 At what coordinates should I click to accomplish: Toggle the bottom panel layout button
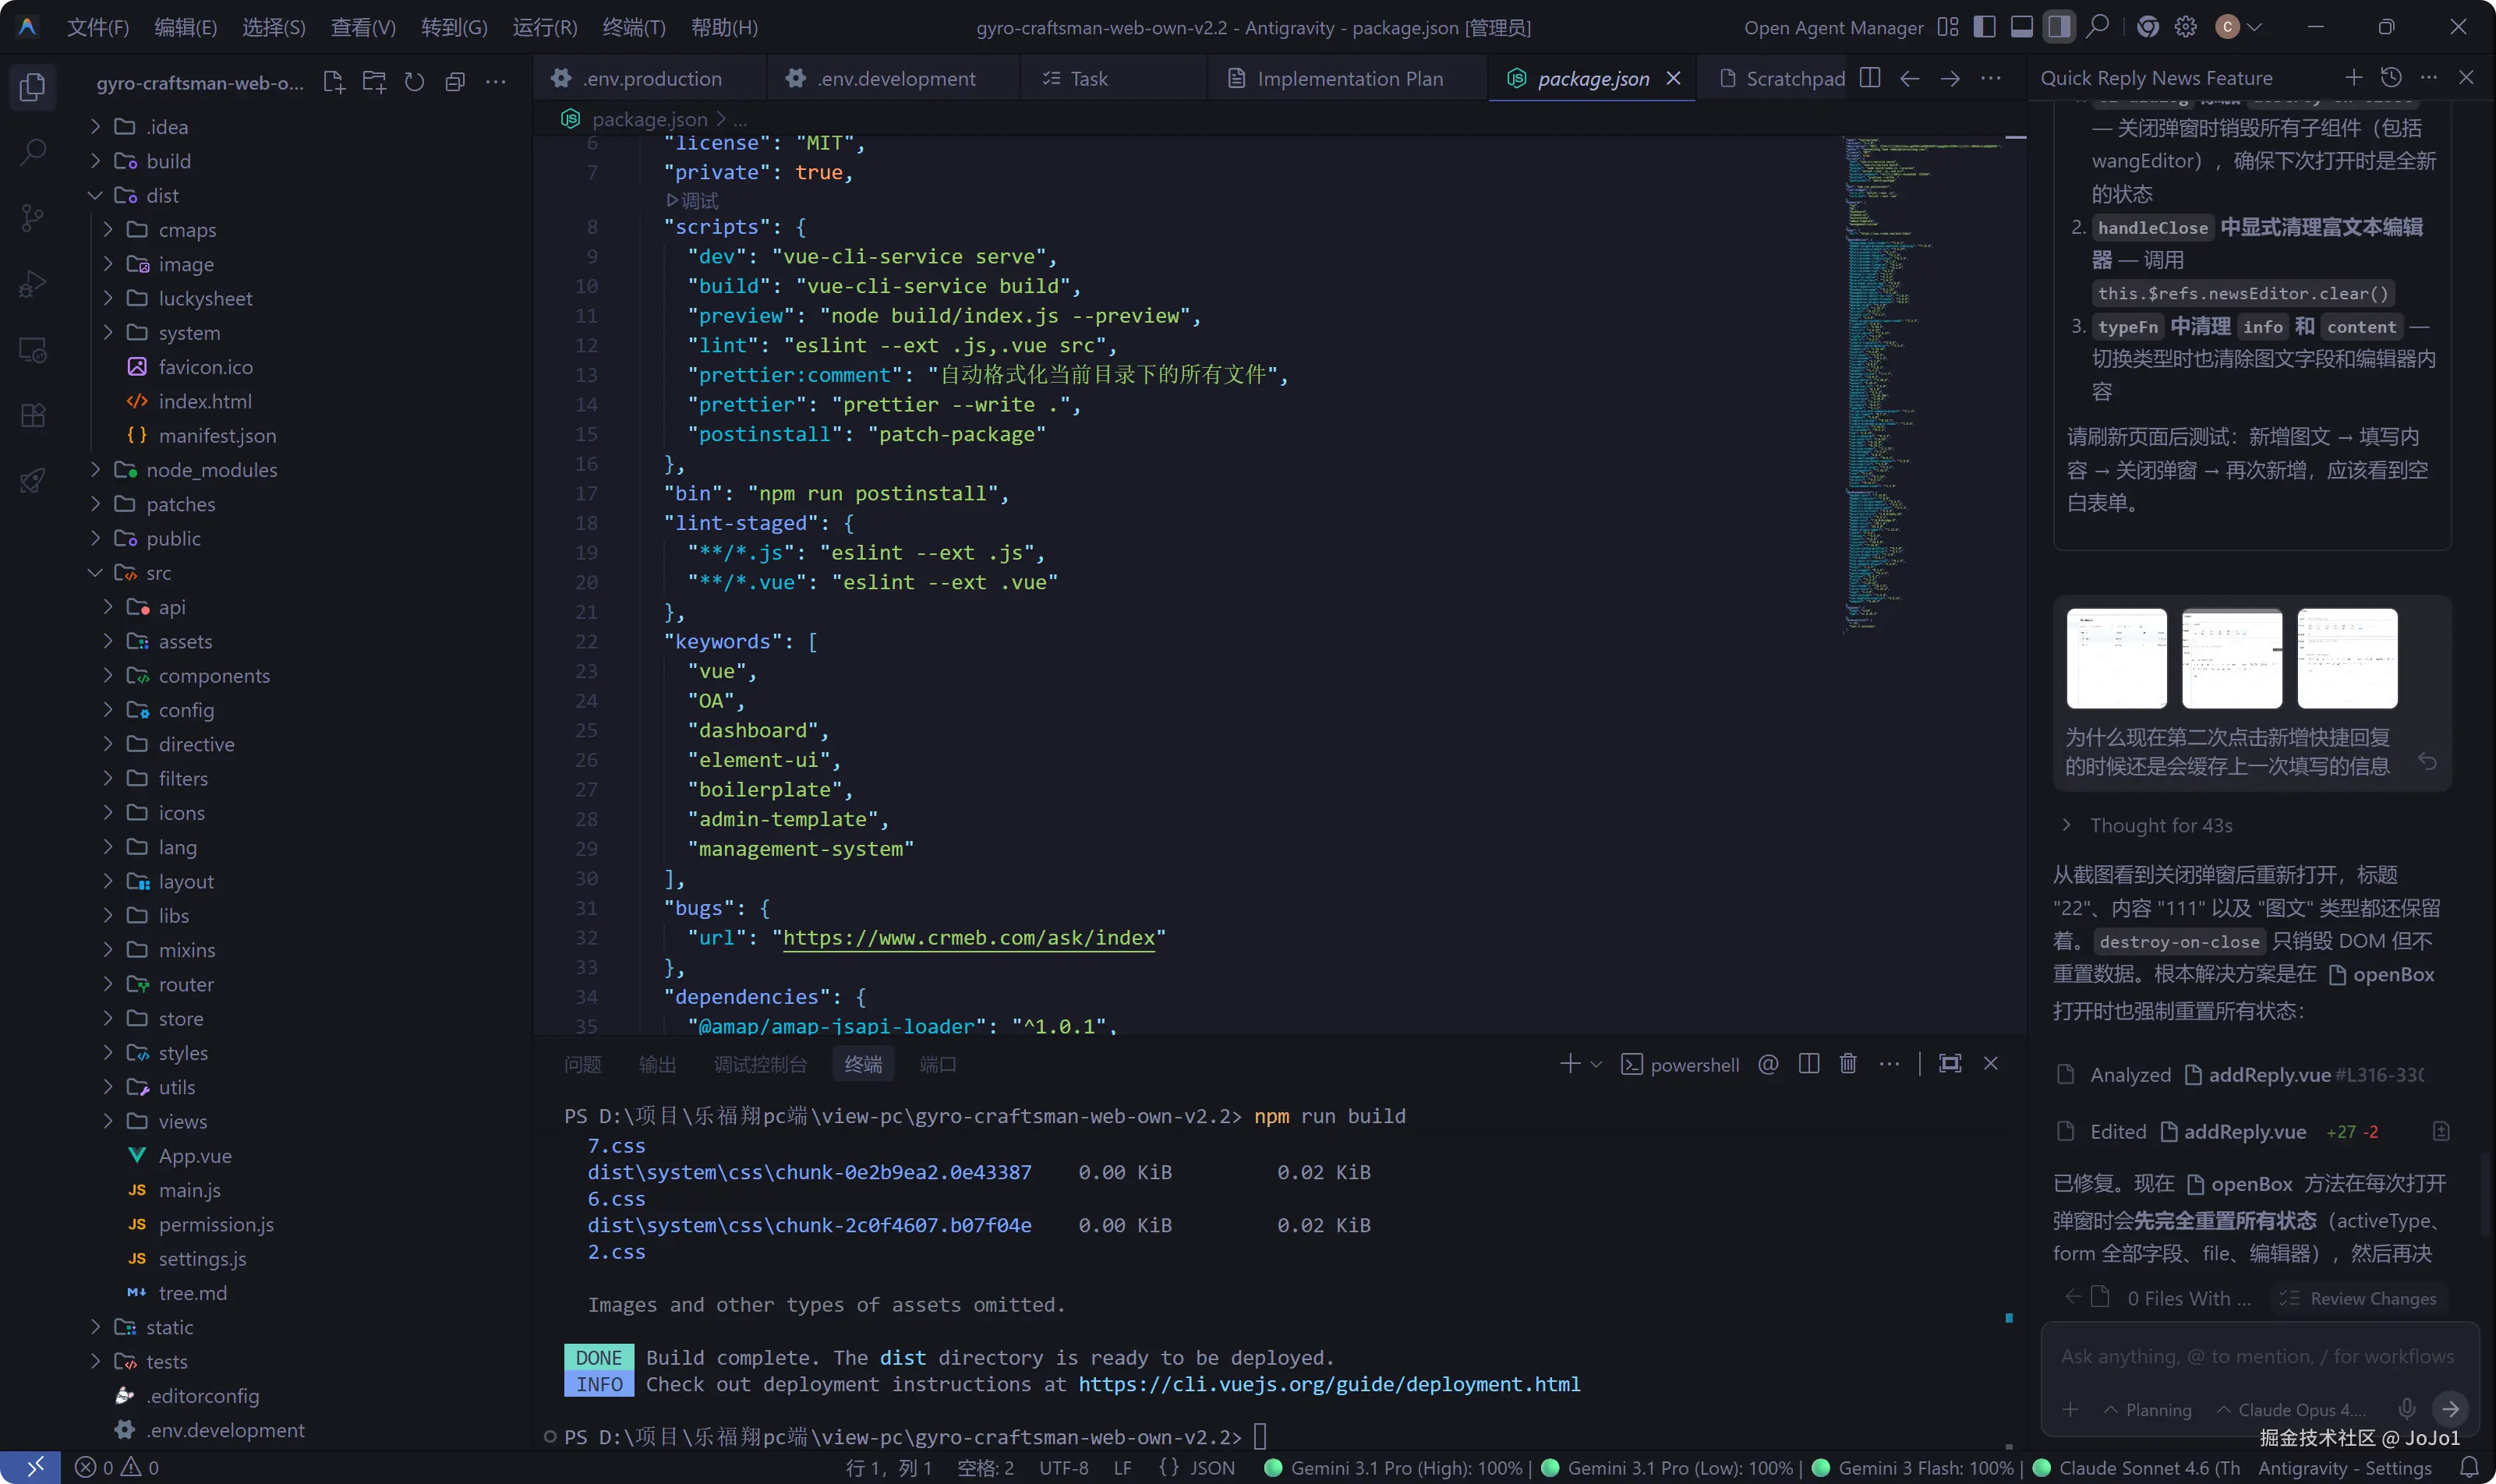pyautogui.click(x=2021, y=27)
